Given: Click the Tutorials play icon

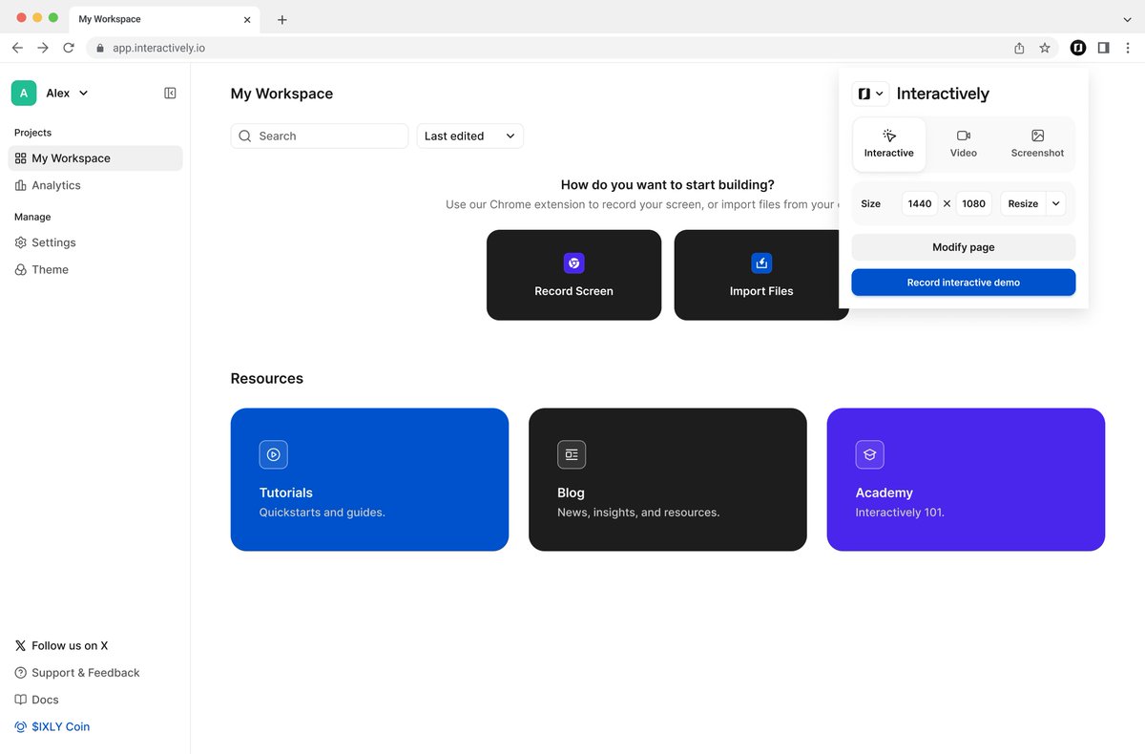Looking at the screenshot, I should pos(274,454).
